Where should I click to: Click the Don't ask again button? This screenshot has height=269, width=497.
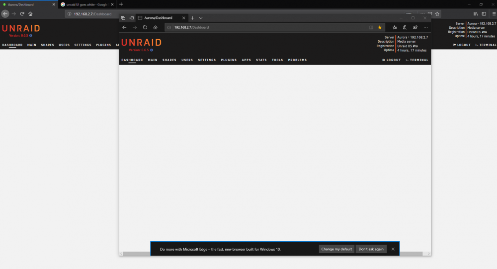tap(371, 249)
